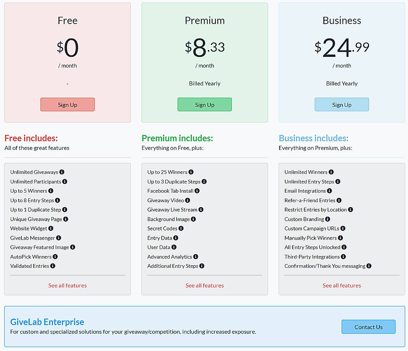Sign up for the Business plan
408x351 pixels.
coord(342,105)
